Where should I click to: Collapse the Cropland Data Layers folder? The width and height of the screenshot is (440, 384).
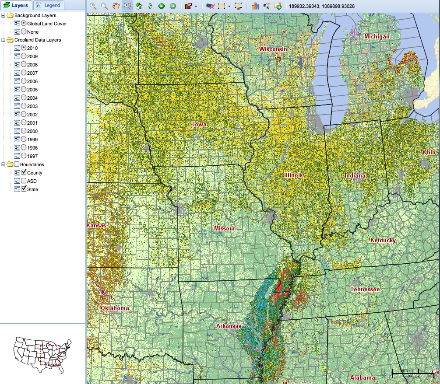[4, 40]
